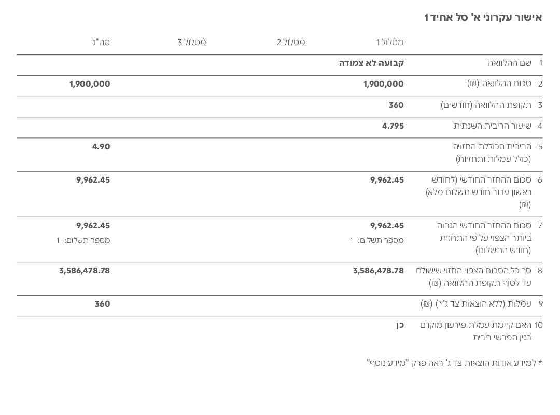The image size is (560, 415).
Task: Click "מספר תשלום: 1" in the סה"כ column
Action: coord(83,240)
